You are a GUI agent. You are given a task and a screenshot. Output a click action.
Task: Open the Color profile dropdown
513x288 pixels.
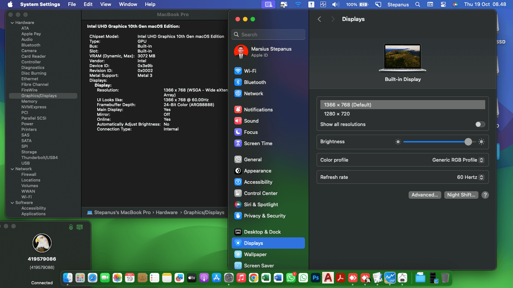pyautogui.click(x=458, y=160)
